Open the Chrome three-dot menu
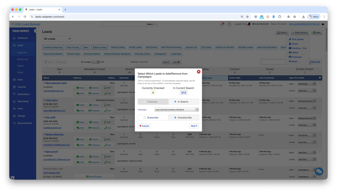Viewport: 337px width, 192px height. (324, 17)
